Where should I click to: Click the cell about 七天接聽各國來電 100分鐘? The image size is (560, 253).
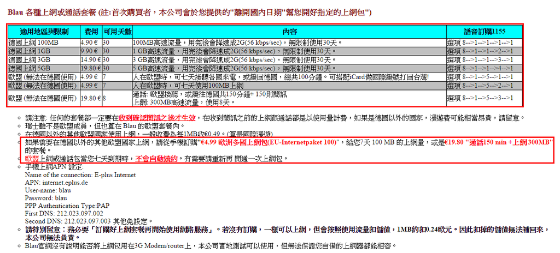(289, 77)
